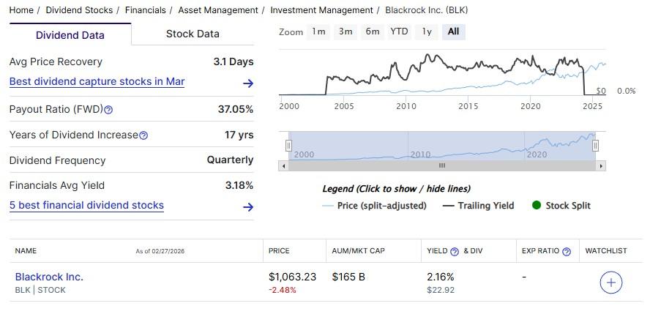Screen dimensions: 661x317
Task: Click the Payout Ratio help icon
Action: (108, 110)
